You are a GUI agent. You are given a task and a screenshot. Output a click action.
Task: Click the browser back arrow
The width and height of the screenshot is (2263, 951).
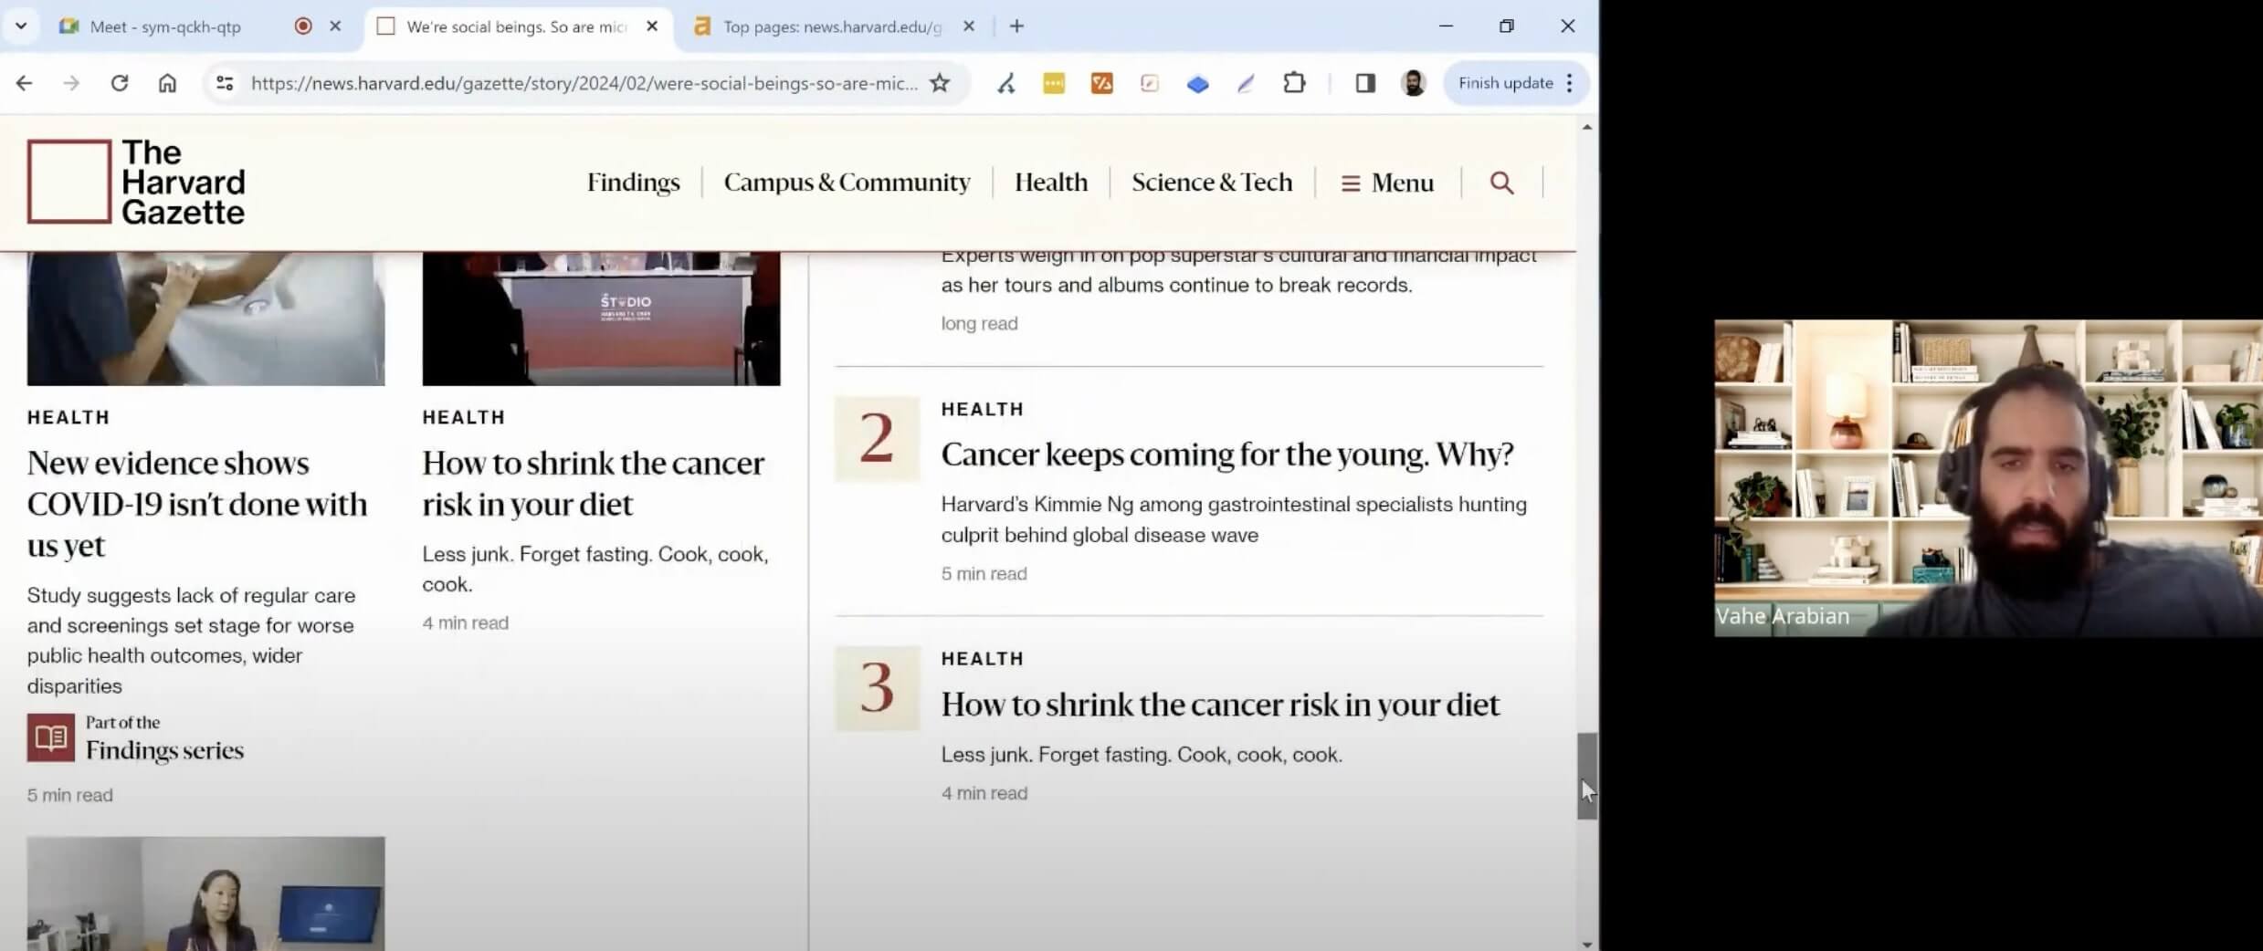point(25,83)
